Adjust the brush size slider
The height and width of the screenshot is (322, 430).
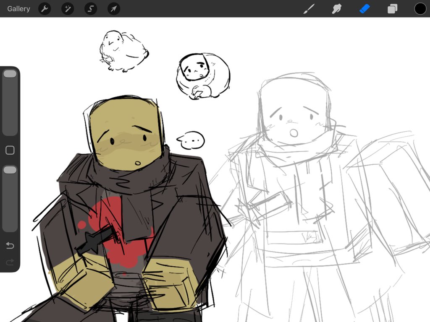pyautogui.click(x=10, y=102)
